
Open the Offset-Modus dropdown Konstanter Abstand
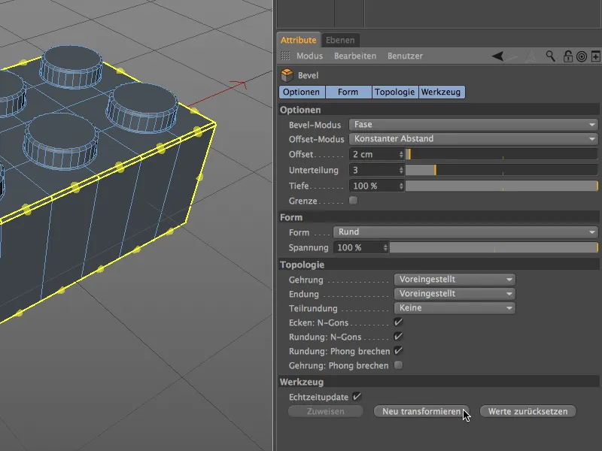point(473,139)
